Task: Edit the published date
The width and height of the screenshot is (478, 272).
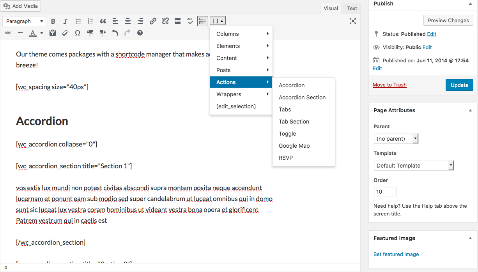Action: [377, 68]
